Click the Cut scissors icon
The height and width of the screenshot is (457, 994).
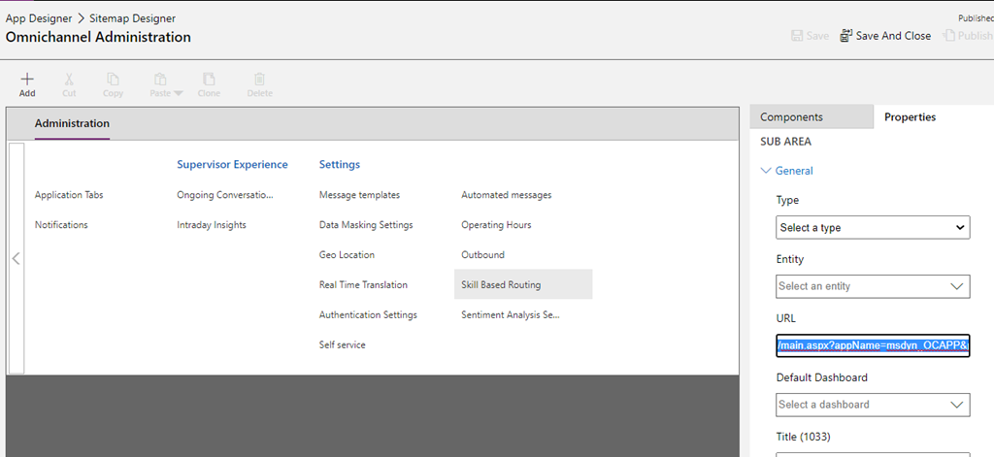coord(69,80)
